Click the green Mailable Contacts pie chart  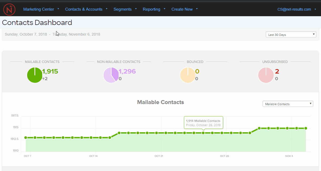click(35, 75)
